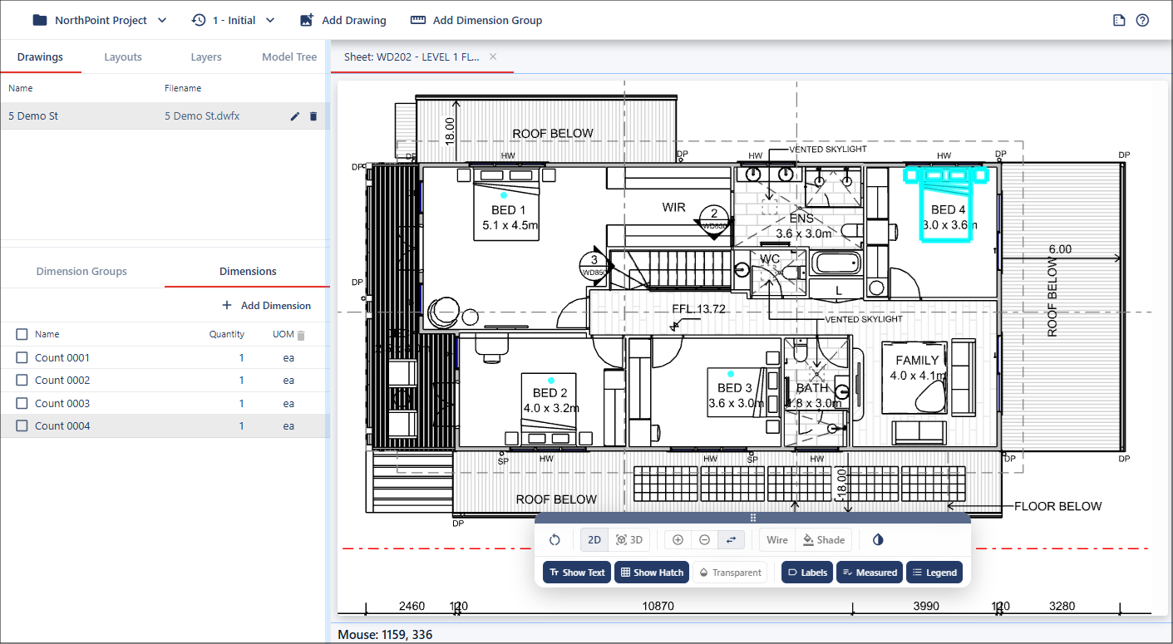Switch to the Dimensions tab
Image resolution: width=1173 pixels, height=644 pixels.
(248, 272)
